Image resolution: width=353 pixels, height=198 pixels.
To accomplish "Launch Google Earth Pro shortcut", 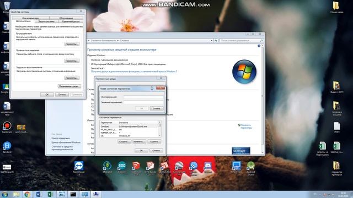I will [179, 168].
